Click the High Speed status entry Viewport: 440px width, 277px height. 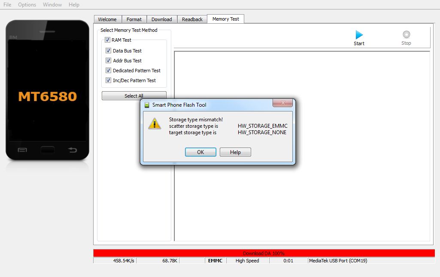tap(248, 261)
